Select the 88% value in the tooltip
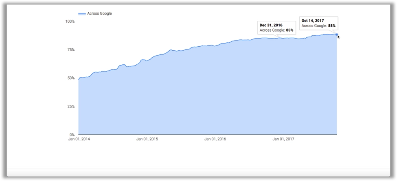 332,26
